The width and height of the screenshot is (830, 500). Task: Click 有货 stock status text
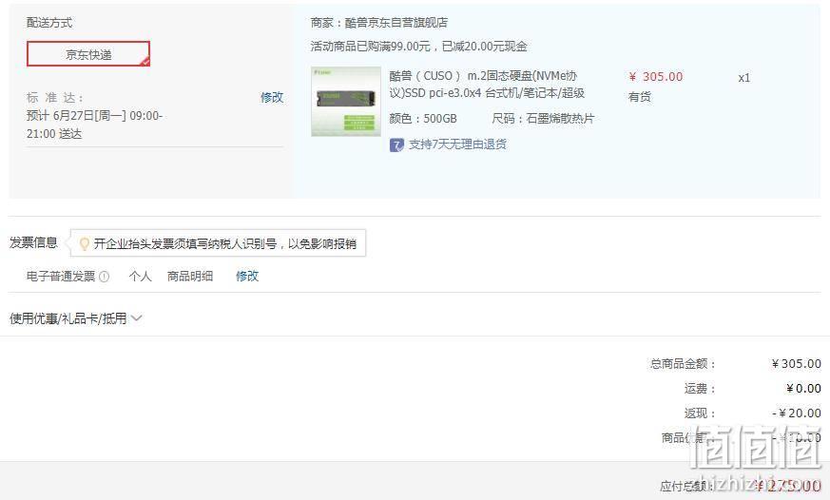(x=640, y=97)
